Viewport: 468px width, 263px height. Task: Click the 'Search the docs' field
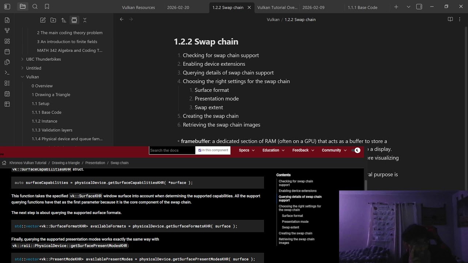coord(172,150)
